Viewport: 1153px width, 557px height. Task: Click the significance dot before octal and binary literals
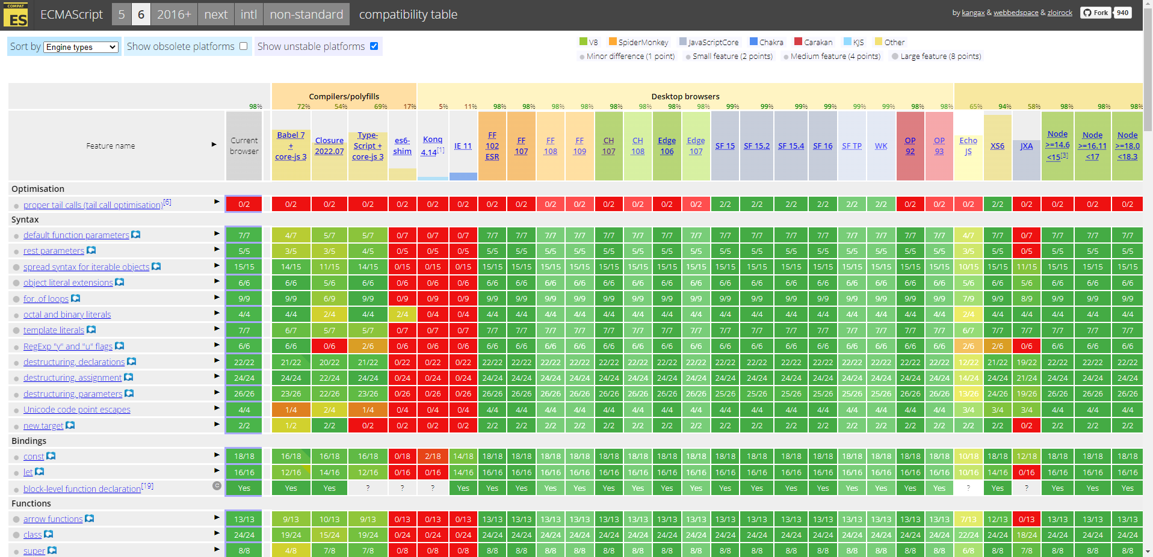[16, 315]
